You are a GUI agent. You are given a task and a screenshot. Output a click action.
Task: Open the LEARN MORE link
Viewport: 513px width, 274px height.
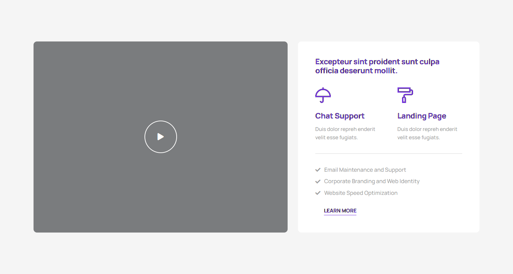(340, 211)
